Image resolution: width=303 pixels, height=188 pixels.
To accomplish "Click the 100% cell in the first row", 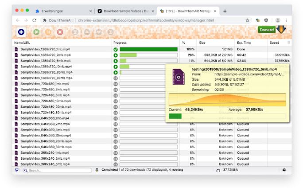I will (x=190, y=49).
